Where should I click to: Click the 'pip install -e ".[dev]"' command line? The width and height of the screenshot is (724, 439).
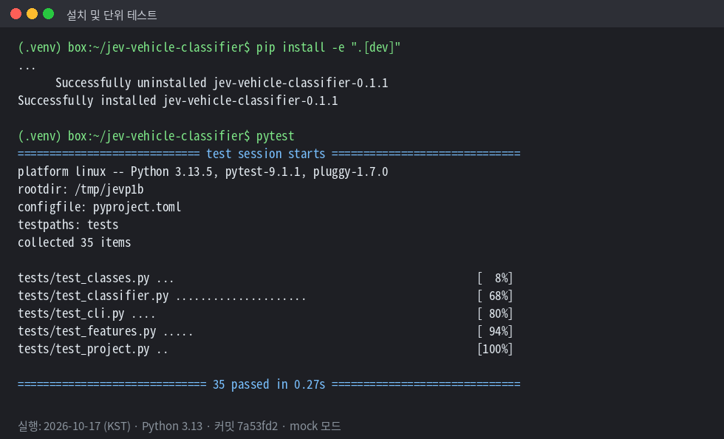click(x=209, y=47)
